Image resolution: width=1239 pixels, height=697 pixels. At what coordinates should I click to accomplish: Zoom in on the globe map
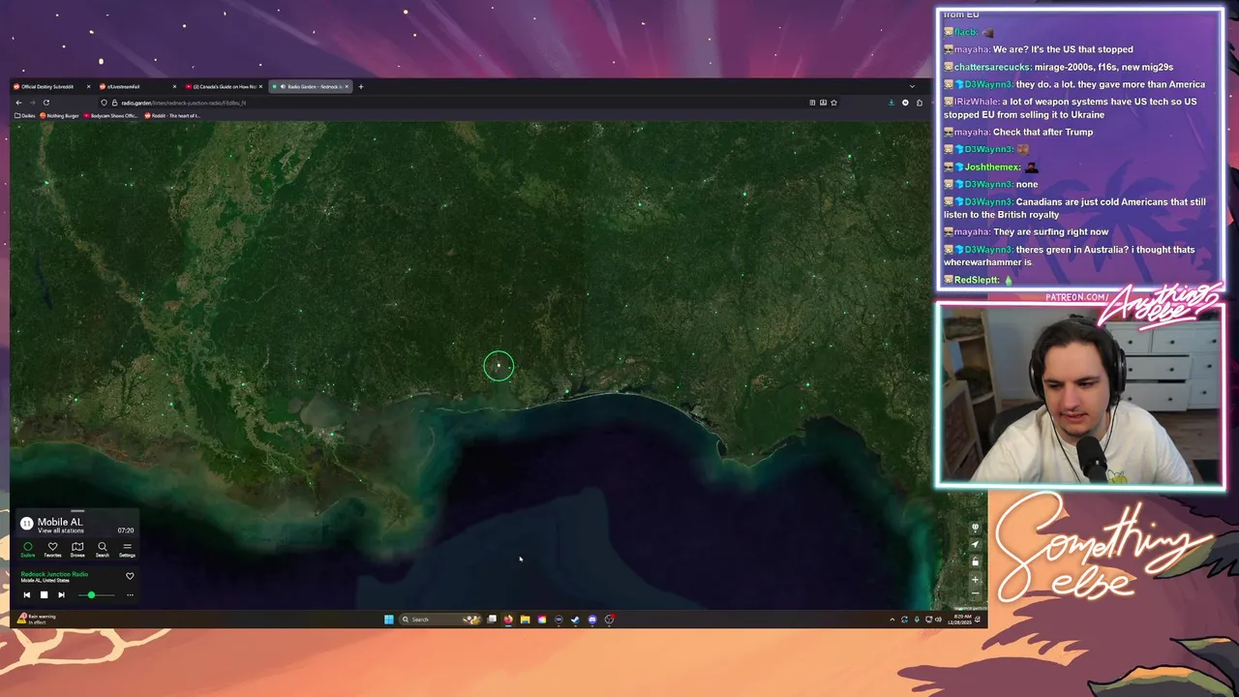pos(975,580)
